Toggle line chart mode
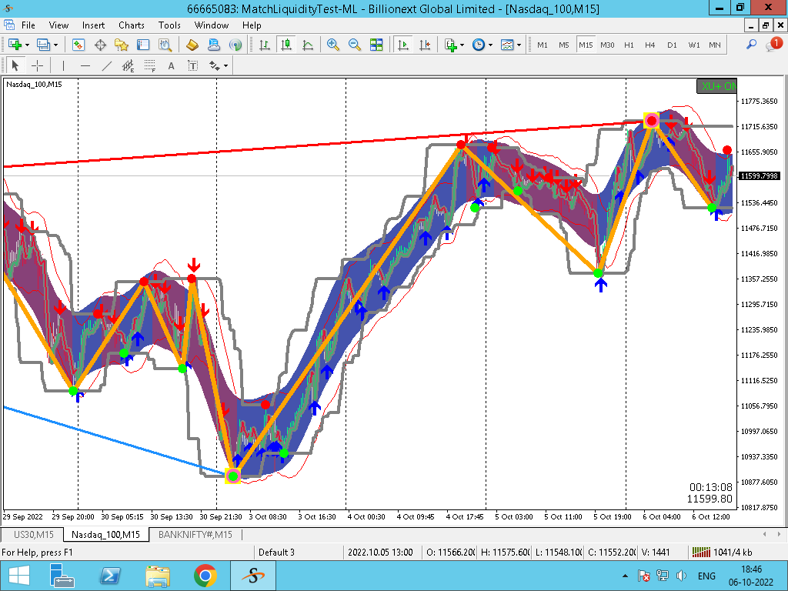This screenshot has height=591, width=788. point(308,45)
